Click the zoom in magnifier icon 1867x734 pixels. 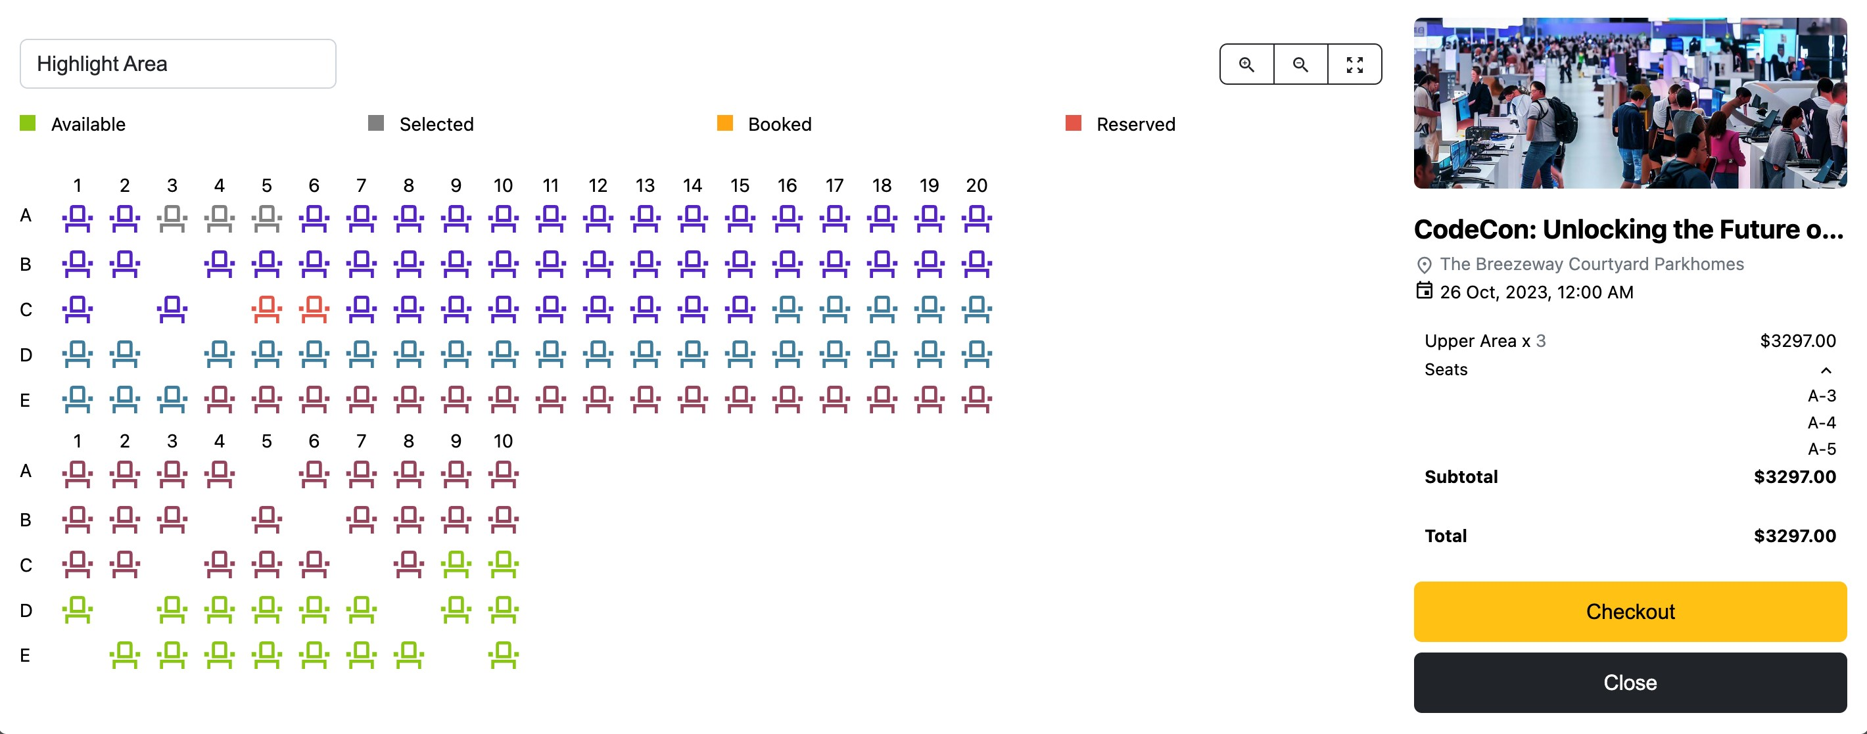[x=1246, y=64]
